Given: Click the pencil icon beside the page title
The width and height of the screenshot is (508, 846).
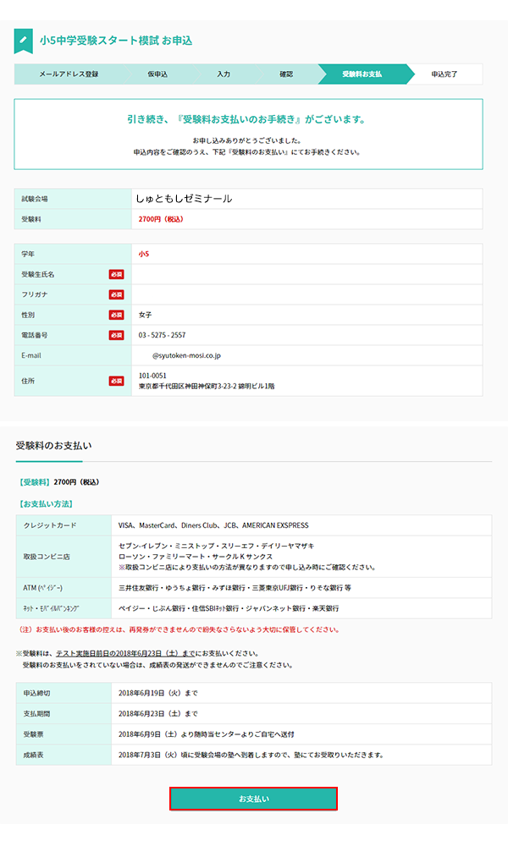Looking at the screenshot, I should click(x=24, y=41).
